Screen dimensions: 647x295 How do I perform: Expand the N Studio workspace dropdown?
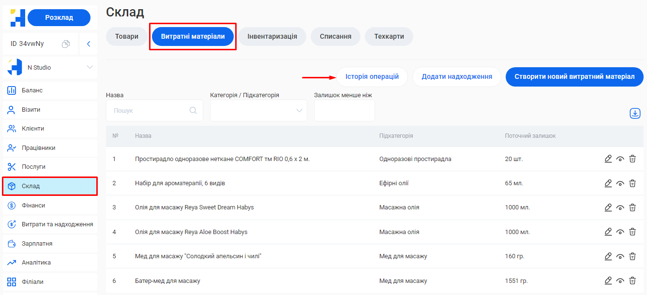click(90, 67)
